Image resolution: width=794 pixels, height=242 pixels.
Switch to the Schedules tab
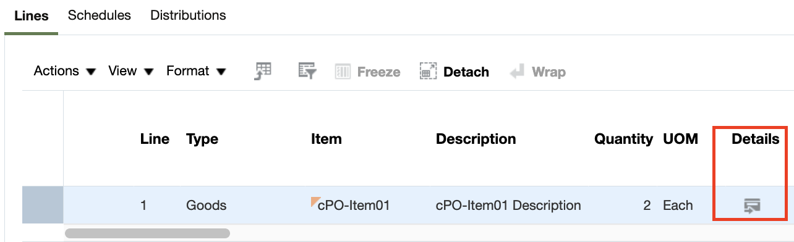100,15
